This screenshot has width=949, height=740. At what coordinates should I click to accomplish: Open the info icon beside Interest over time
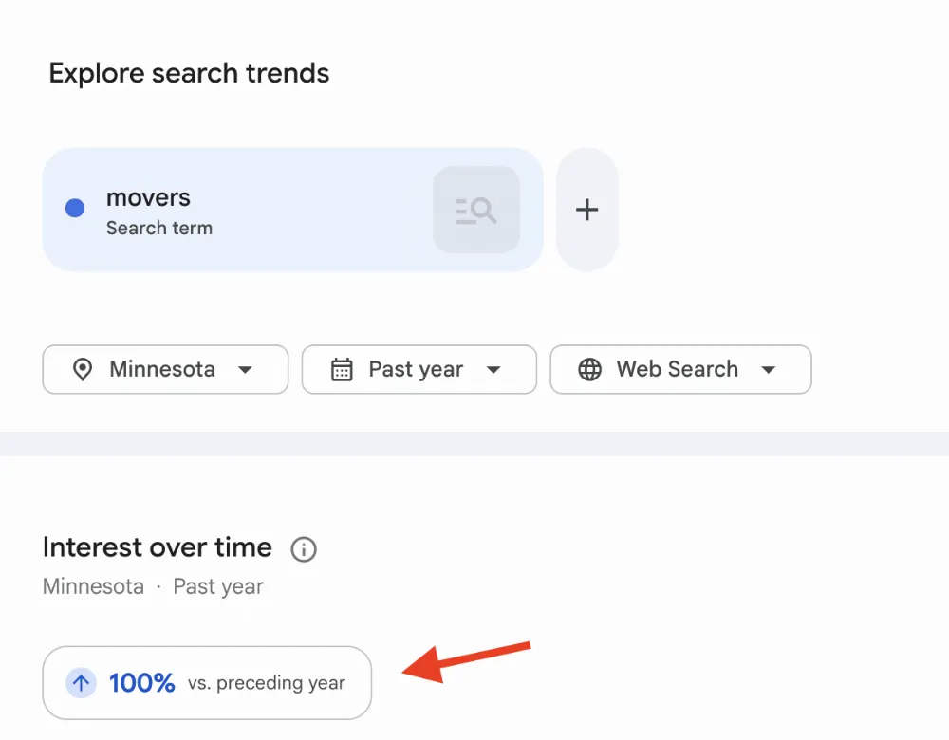[x=304, y=549]
